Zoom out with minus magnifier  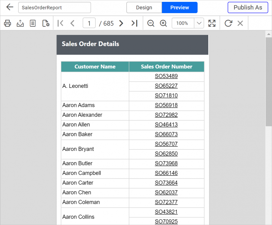(151, 23)
